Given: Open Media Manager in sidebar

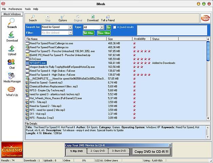Looking at the screenshot, I should 12,77.
